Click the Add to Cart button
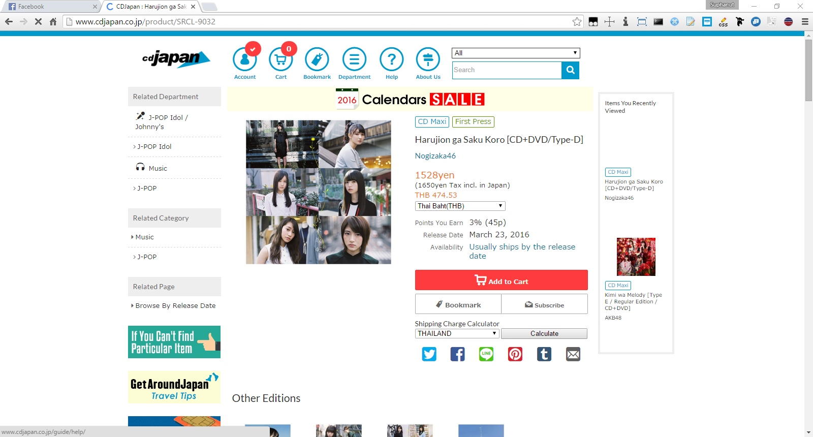Viewport: 813px width, 437px height. tap(502, 280)
